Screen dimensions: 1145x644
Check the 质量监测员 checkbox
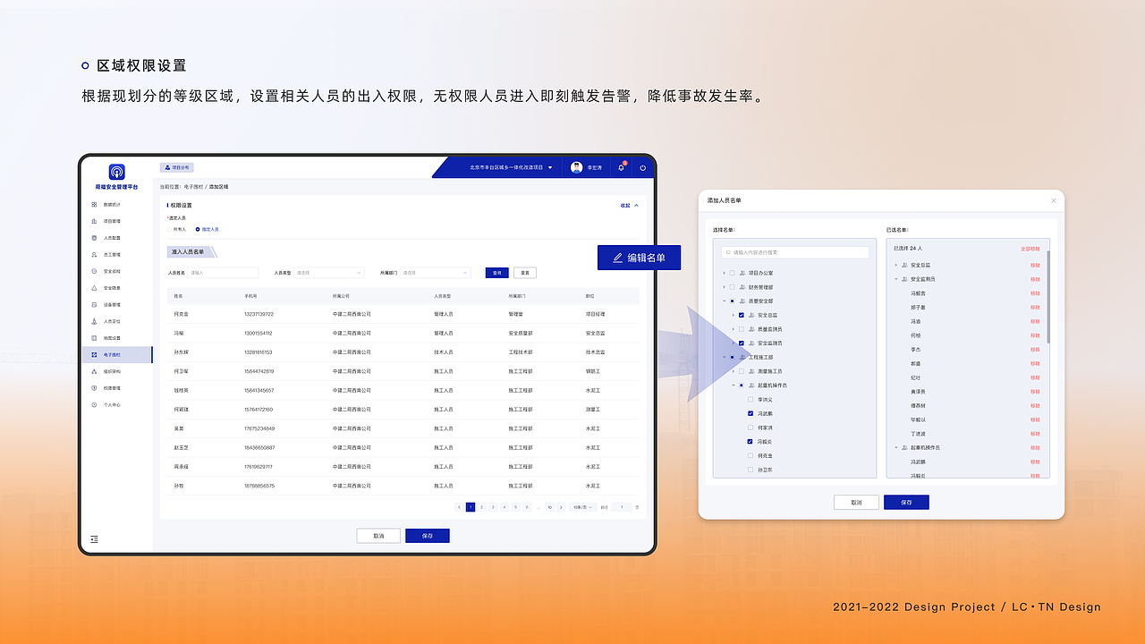coord(741,329)
